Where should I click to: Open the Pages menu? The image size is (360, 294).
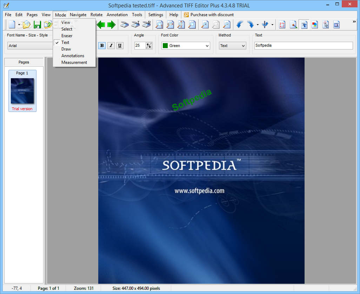coord(32,15)
